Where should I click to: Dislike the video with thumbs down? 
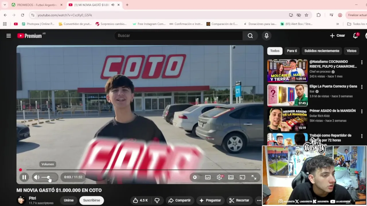(157, 200)
